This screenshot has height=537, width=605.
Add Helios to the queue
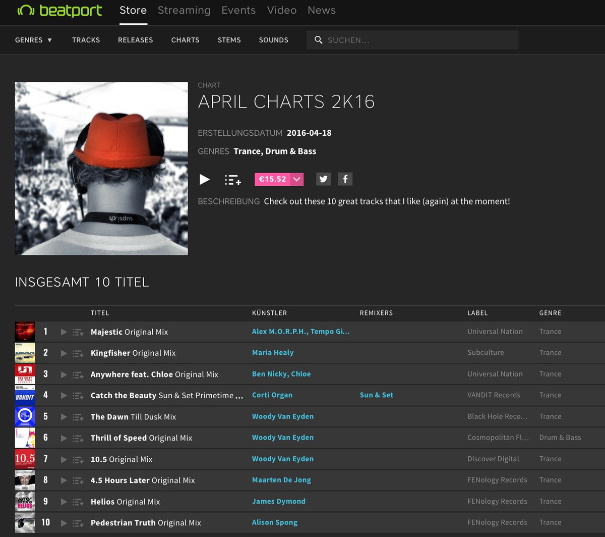[x=78, y=502]
